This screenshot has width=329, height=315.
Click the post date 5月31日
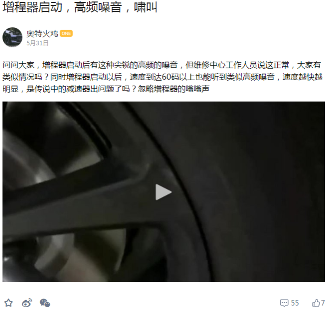click(x=37, y=43)
